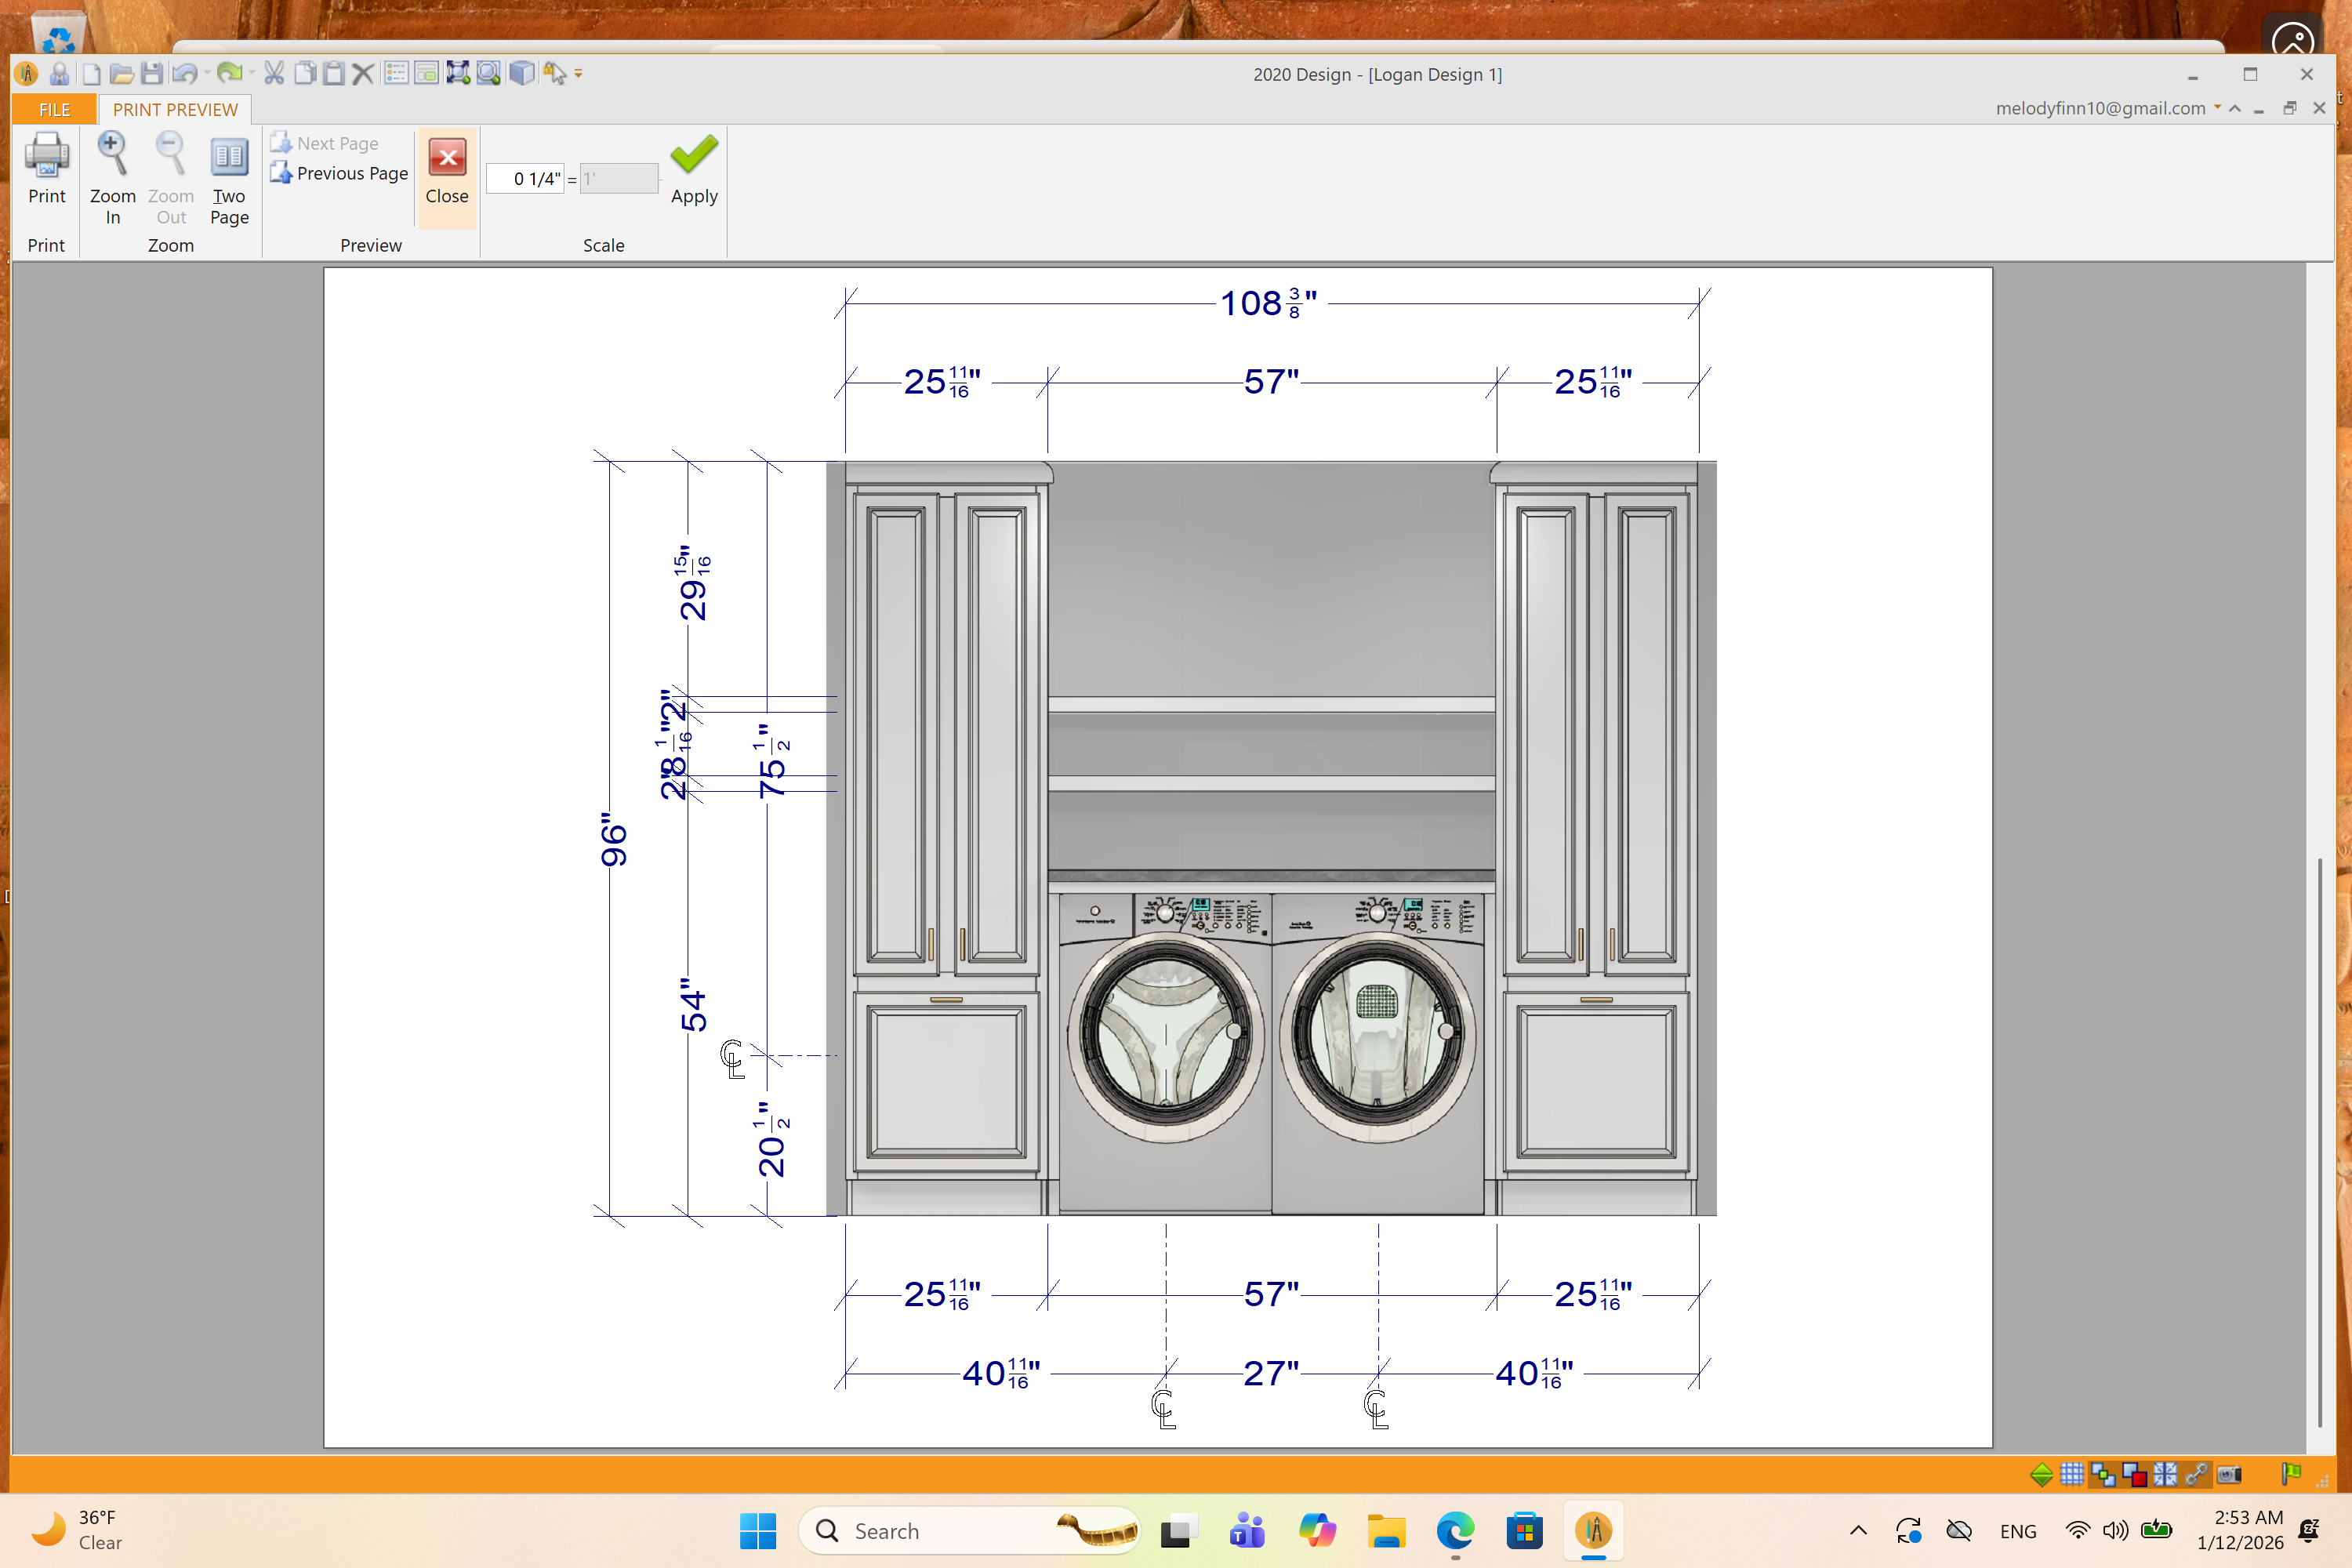Click the scale input showing 0 1/4"
This screenshot has width=2352, height=1568.
[525, 179]
